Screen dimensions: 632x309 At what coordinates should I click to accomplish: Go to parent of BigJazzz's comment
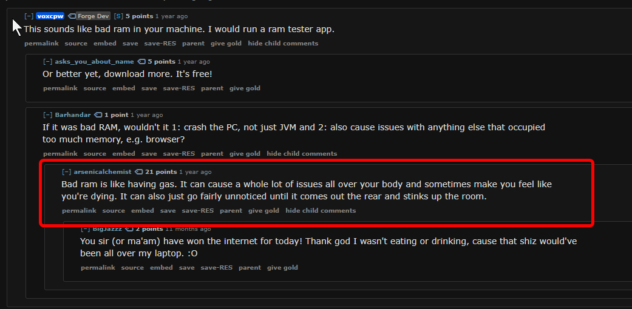[x=250, y=268]
